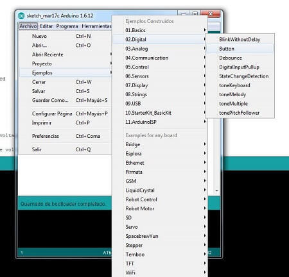Open toneKeyboard example sketch

240,85
